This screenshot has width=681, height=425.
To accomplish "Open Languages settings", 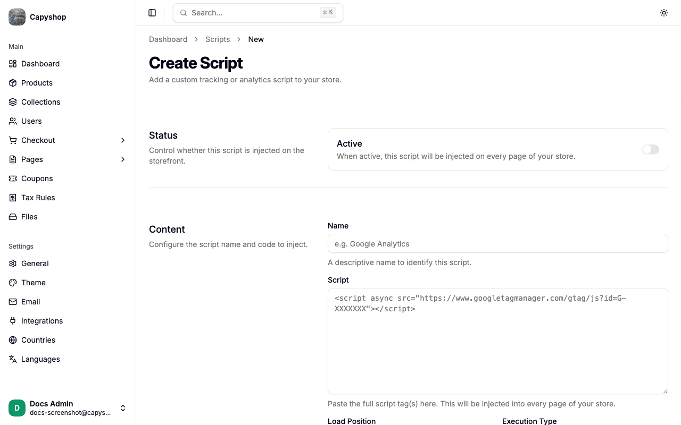I will coord(68,359).
